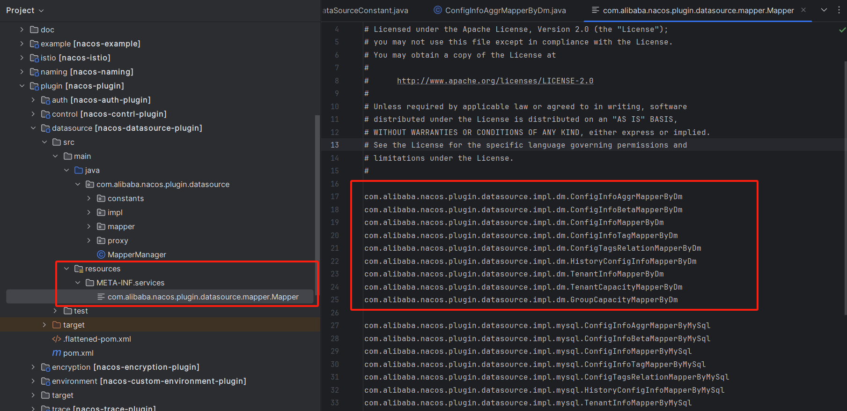Show the hidden tabs dropdown
The height and width of the screenshot is (411, 847).
pyautogui.click(x=824, y=10)
